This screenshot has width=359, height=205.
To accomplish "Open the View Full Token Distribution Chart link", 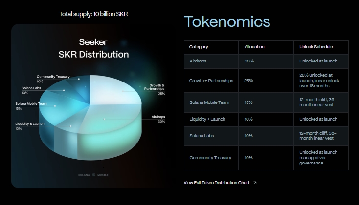I will 217,183.
